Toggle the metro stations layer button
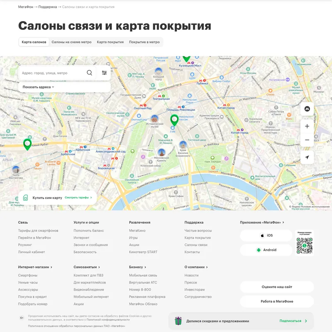The image size is (332, 332). (x=307, y=109)
